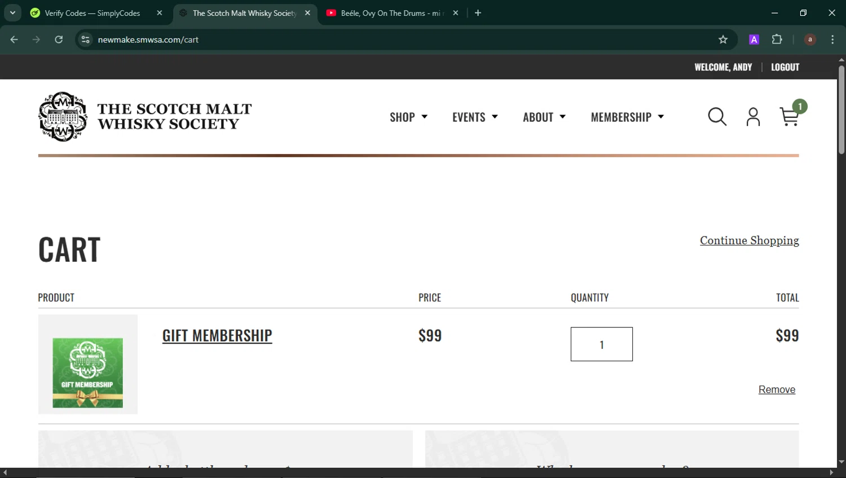The height and width of the screenshot is (478, 846).
Task: Open Chrome three-dot menu
Action: [x=832, y=40]
